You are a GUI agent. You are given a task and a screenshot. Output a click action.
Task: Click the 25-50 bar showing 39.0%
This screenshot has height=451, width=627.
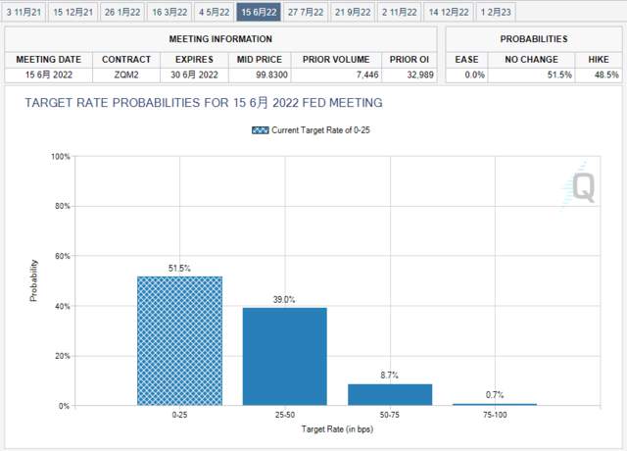285,357
